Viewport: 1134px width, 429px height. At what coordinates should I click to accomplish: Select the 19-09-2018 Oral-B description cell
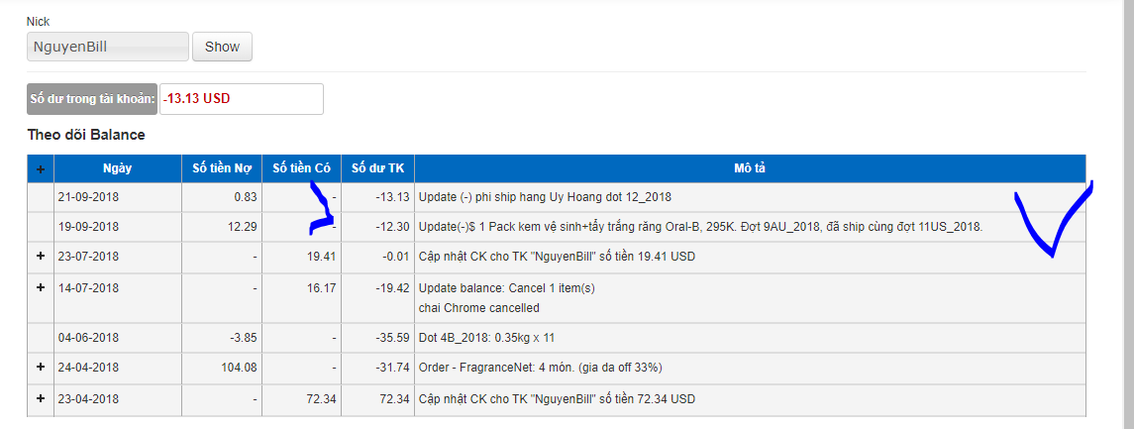tap(700, 227)
